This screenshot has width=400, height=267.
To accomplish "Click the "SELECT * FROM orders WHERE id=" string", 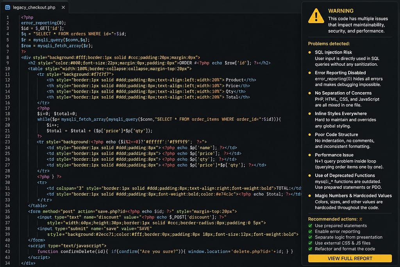I will pyautogui.click(x=75, y=34).
